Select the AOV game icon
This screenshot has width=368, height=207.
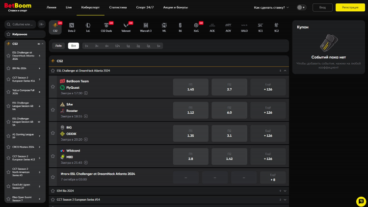[228, 27]
